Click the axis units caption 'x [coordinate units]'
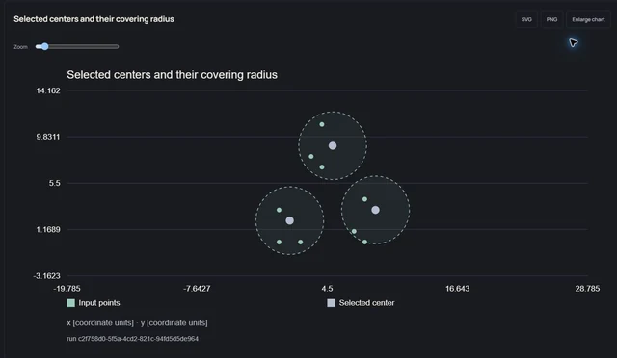Viewport: 617px width, 358px height. point(100,322)
